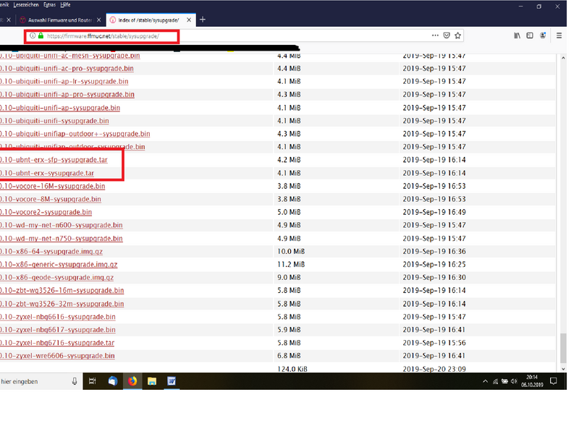Open a new tab with the plus button
This screenshot has width=579, height=434.
click(x=203, y=20)
